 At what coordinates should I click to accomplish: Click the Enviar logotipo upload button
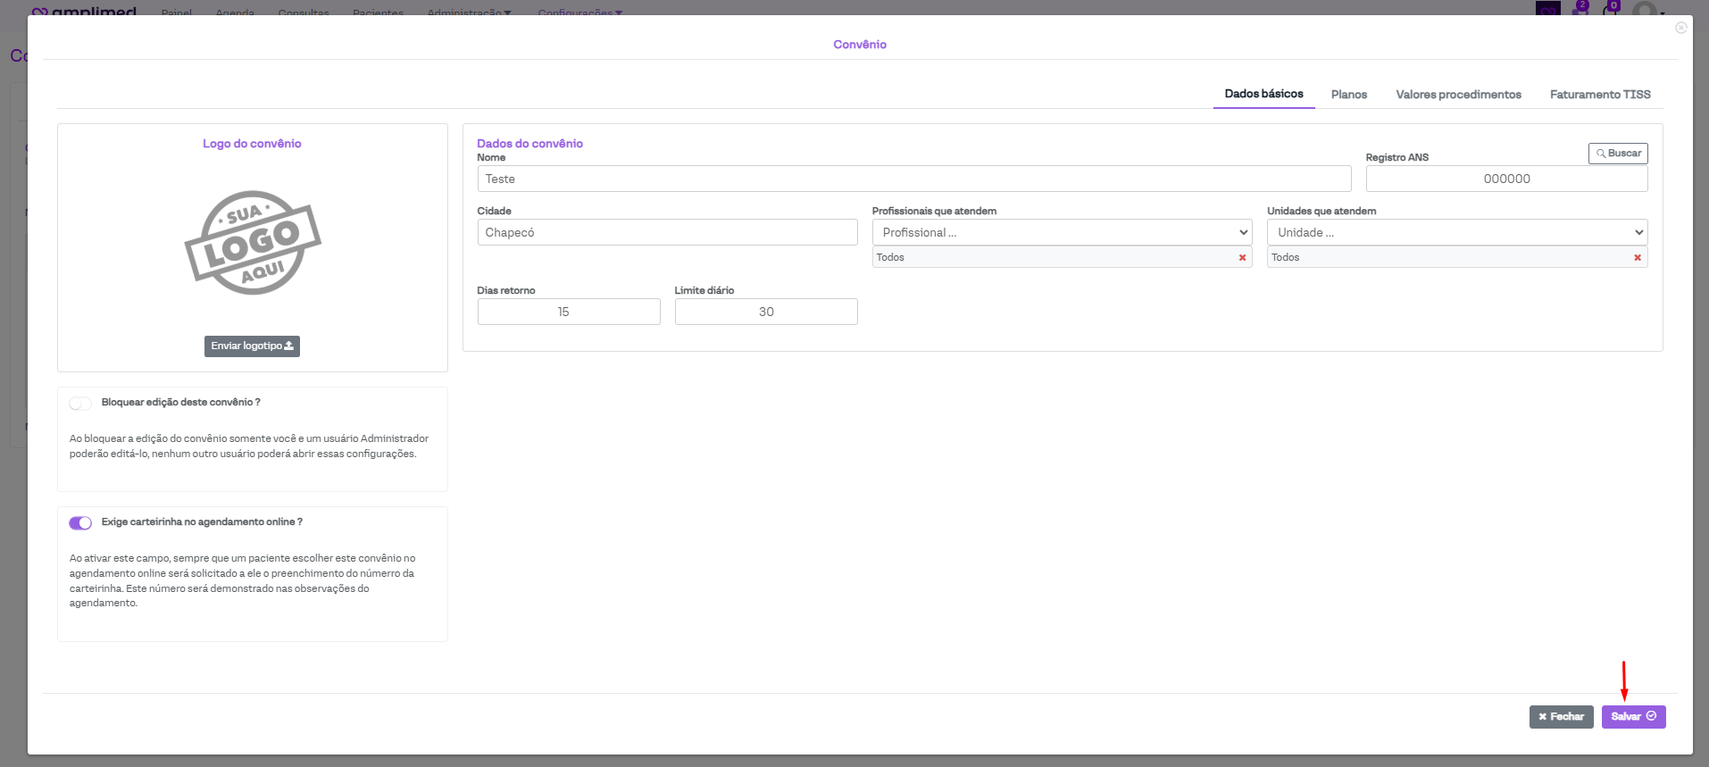tap(252, 346)
